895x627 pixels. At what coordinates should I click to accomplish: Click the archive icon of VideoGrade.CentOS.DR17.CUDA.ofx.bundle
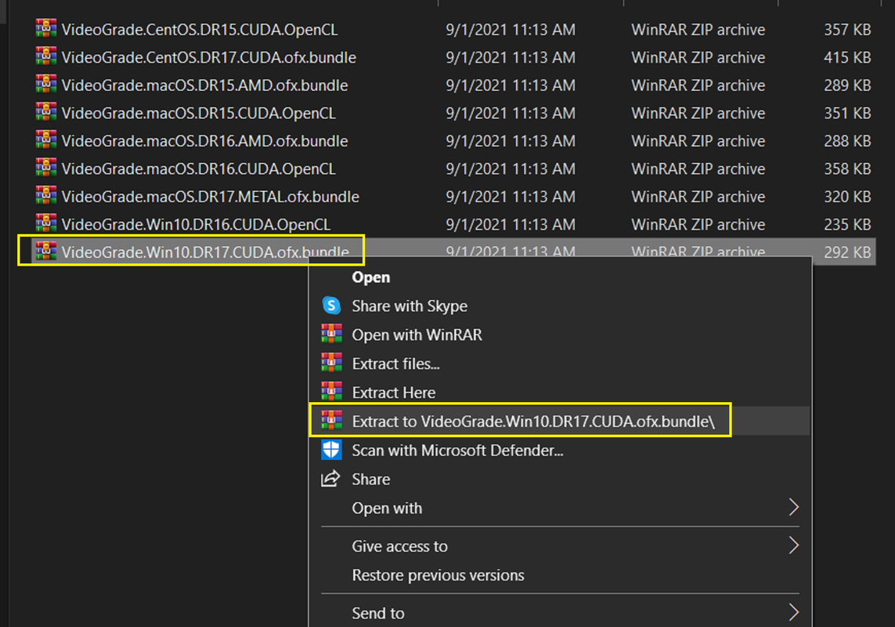[x=45, y=56]
